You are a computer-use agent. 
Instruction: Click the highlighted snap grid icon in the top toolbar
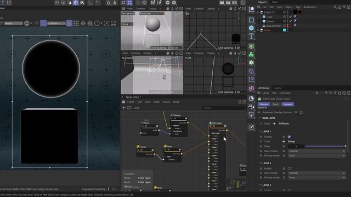tap(129, 3)
